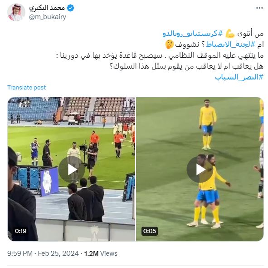Open right yellow-jersey players video thumbnail
Viewport: 268px width, 268px height.
click(x=200, y=169)
